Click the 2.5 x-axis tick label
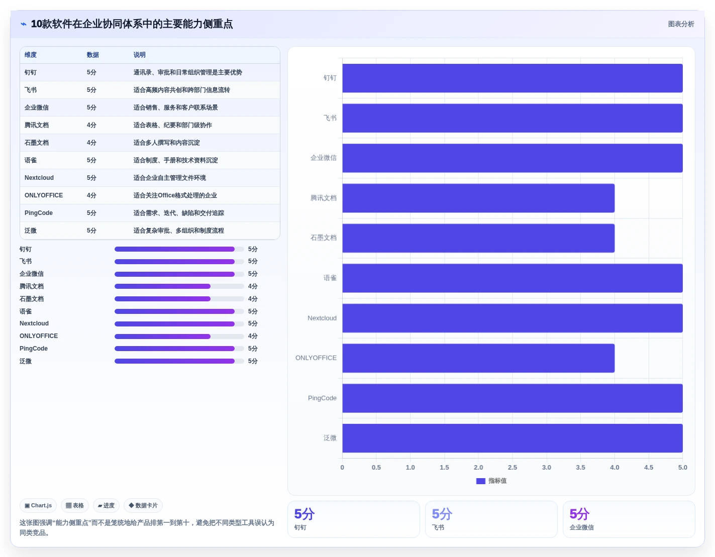The image size is (715, 557). [x=513, y=468]
